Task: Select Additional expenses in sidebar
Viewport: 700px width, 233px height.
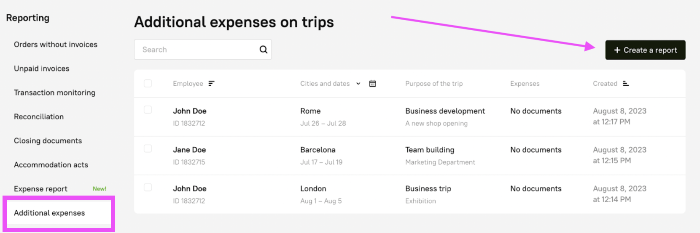Action: [x=49, y=213]
